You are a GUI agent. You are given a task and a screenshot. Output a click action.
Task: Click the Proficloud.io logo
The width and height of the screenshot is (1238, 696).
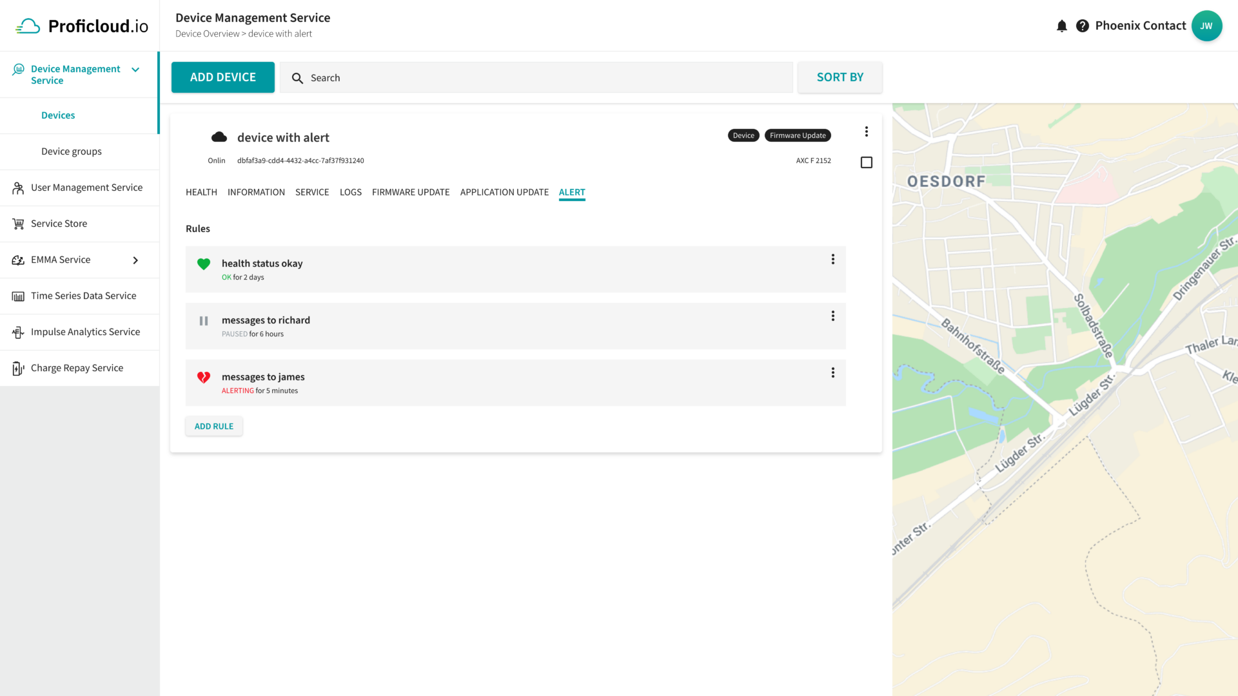coord(79,26)
